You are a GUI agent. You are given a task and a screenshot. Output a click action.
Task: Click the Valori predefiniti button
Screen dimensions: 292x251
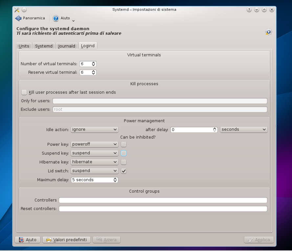click(x=66, y=240)
